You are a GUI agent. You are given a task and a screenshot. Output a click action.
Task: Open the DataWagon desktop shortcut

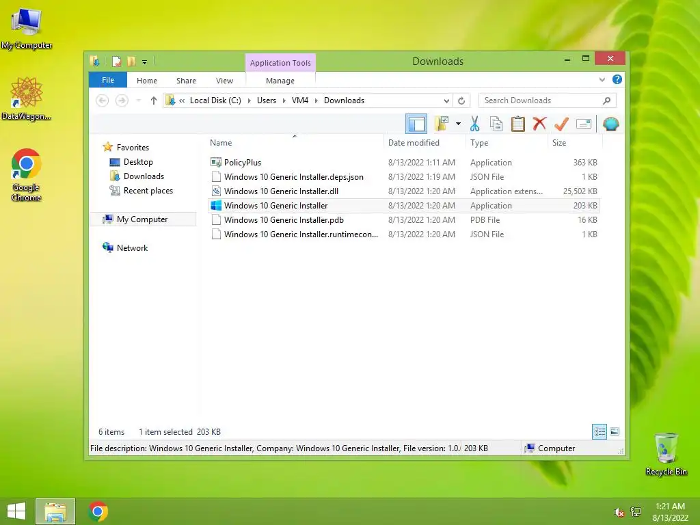coord(27,98)
